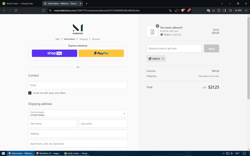Reload the checkout page
This screenshot has width=250, height=156.
pos(16,11)
